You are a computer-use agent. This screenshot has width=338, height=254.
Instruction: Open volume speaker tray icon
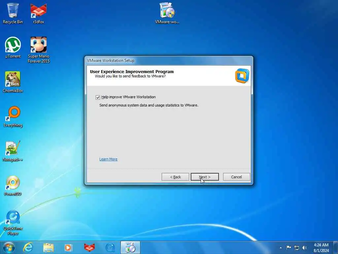304,248
